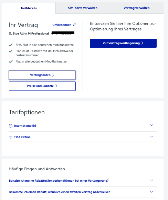Click the pencil icon beside Umbenennen

pos(74,25)
